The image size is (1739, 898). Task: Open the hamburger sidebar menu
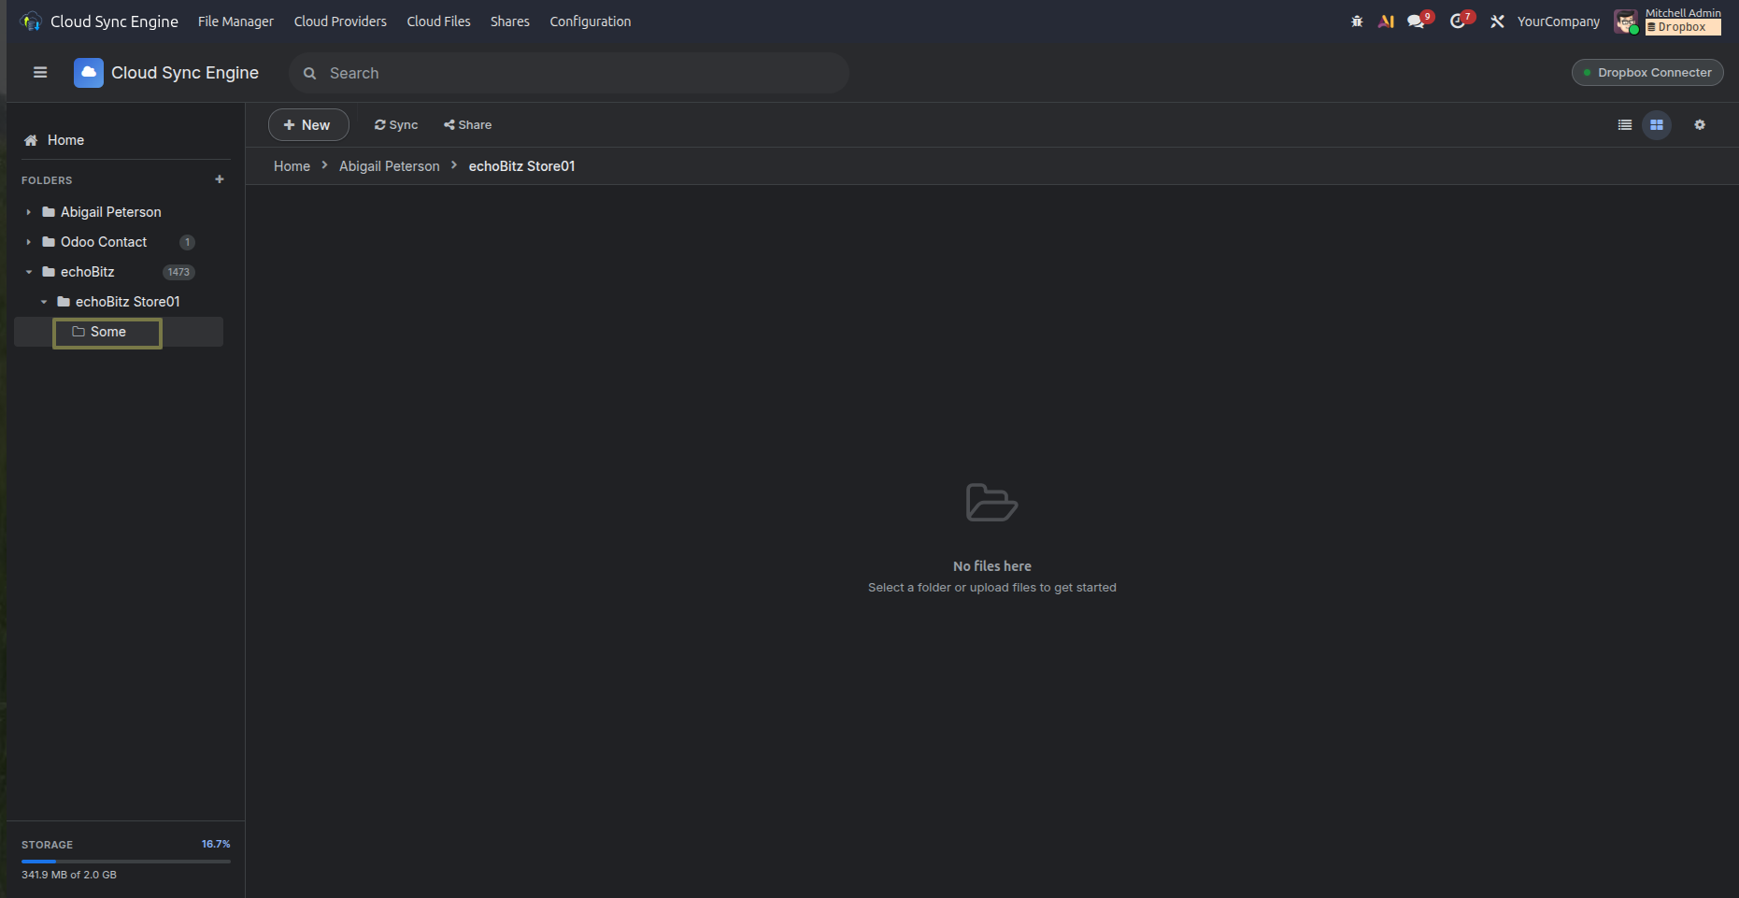pos(40,73)
